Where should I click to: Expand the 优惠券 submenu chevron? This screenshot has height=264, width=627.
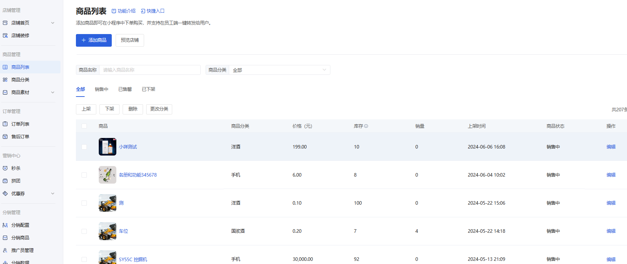tap(53, 193)
